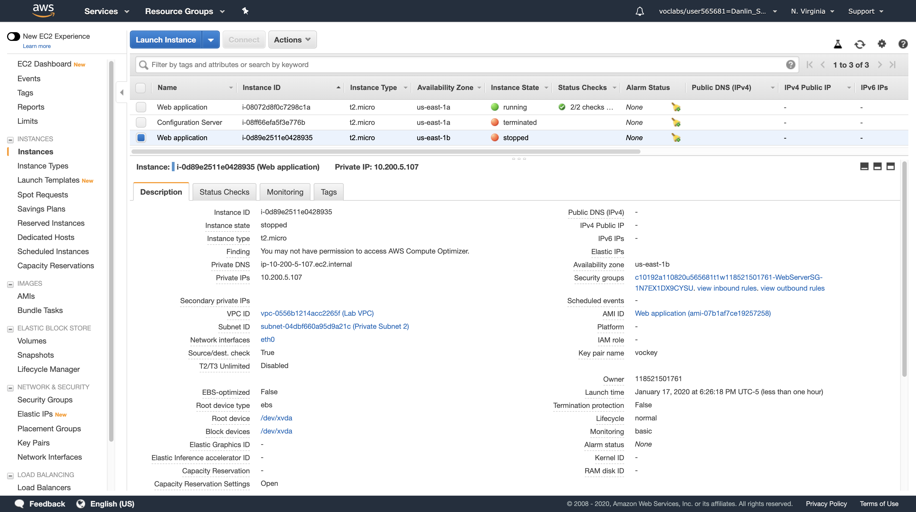Click the experiments flask icon
916x512 pixels.
coord(837,44)
